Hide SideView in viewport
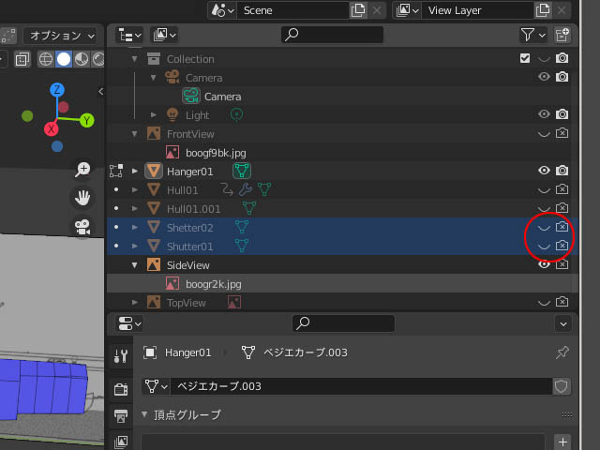This screenshot has width=600, height=450. pos(544,264)
